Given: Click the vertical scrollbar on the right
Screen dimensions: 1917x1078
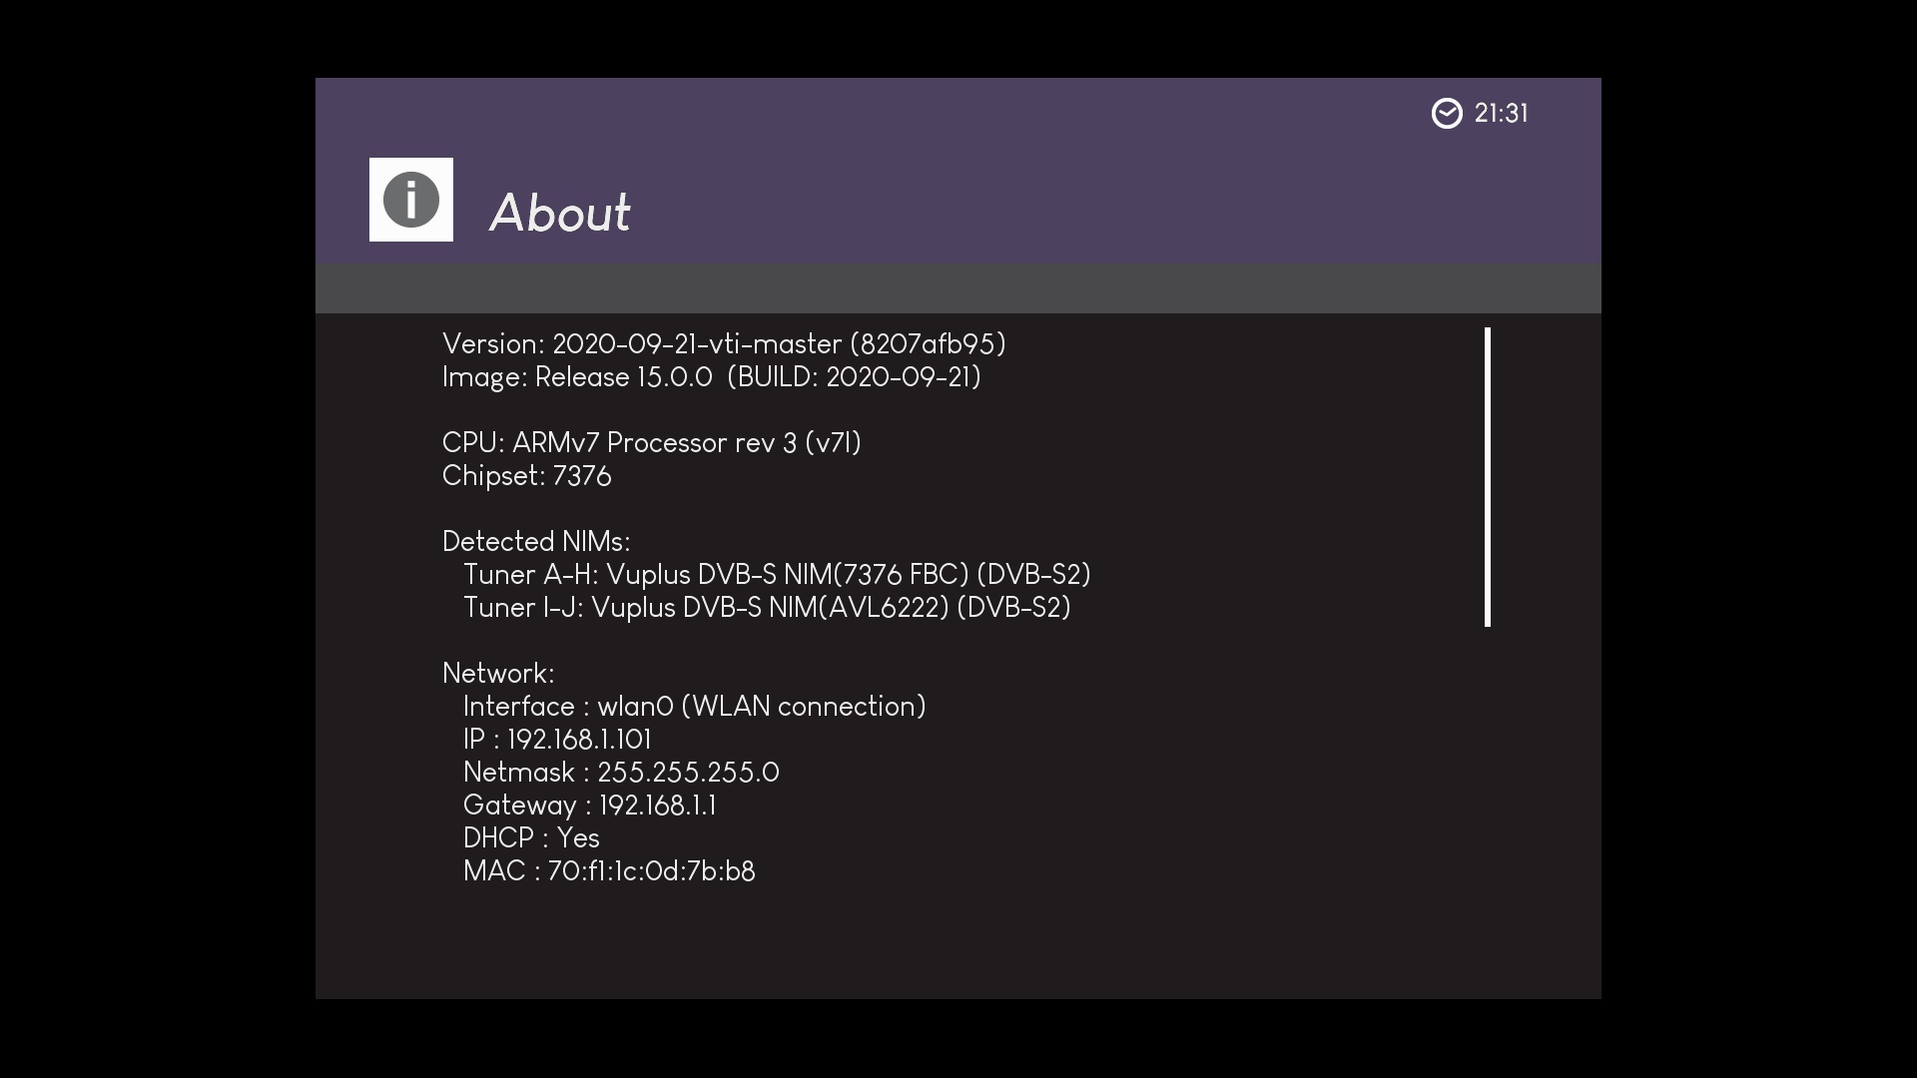Looking at the screenshot, I should 1488,477.
